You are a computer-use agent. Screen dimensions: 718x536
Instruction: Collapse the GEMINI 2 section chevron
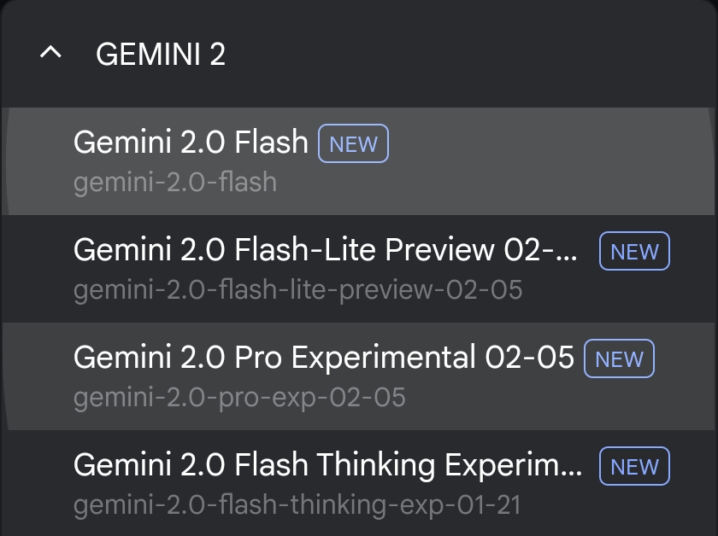50,53
